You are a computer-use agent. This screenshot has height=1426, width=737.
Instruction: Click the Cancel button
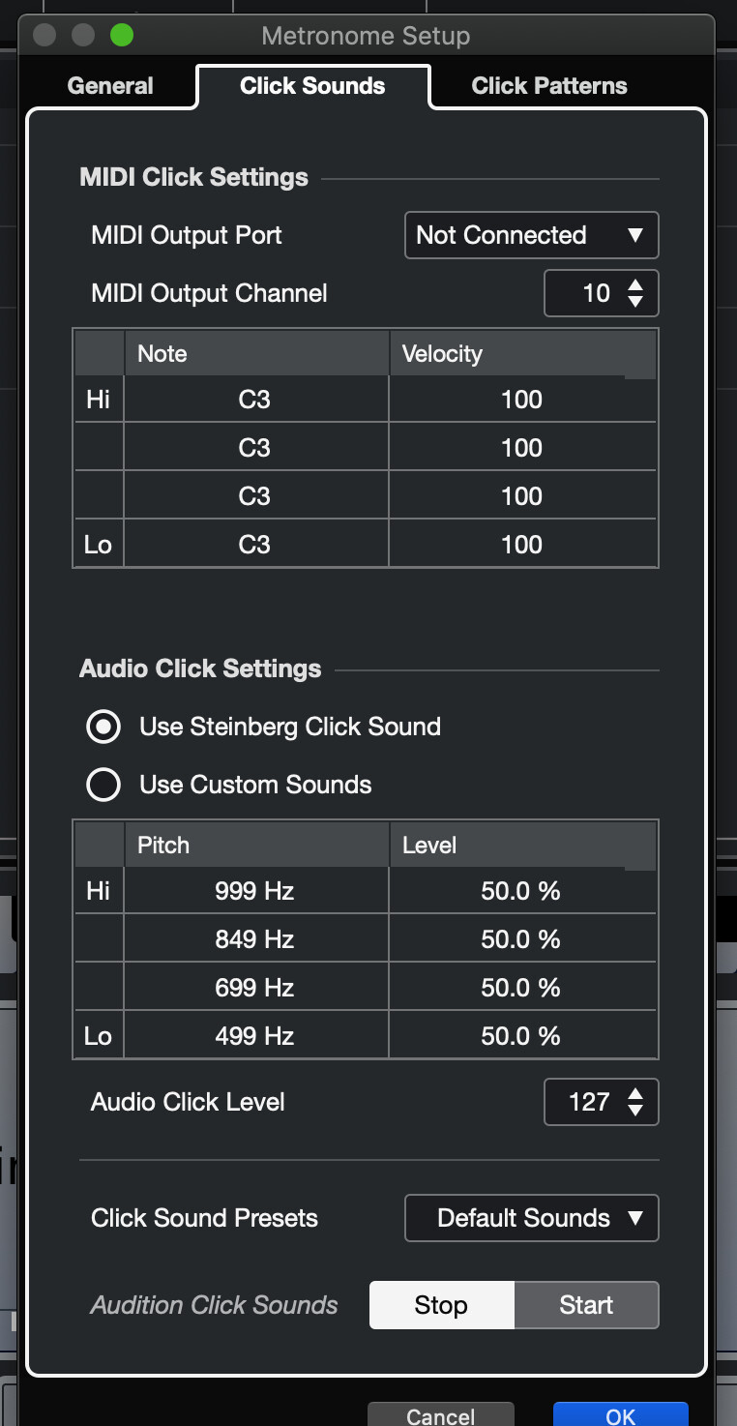click(440, 1414)
